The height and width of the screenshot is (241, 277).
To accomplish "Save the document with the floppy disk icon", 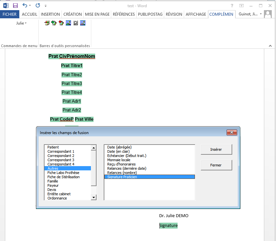I will (x=15, y=6).
